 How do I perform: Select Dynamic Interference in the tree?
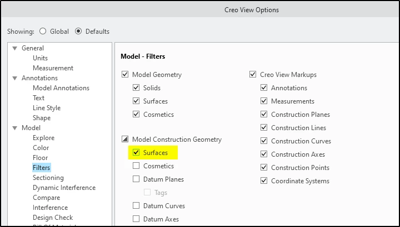[64, 188]
